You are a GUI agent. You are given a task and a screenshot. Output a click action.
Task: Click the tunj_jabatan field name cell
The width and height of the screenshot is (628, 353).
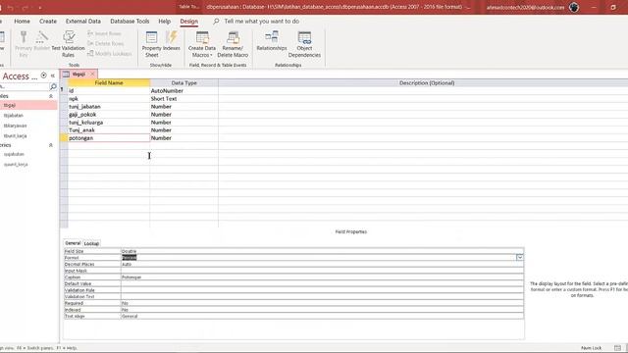click(109, 107)
